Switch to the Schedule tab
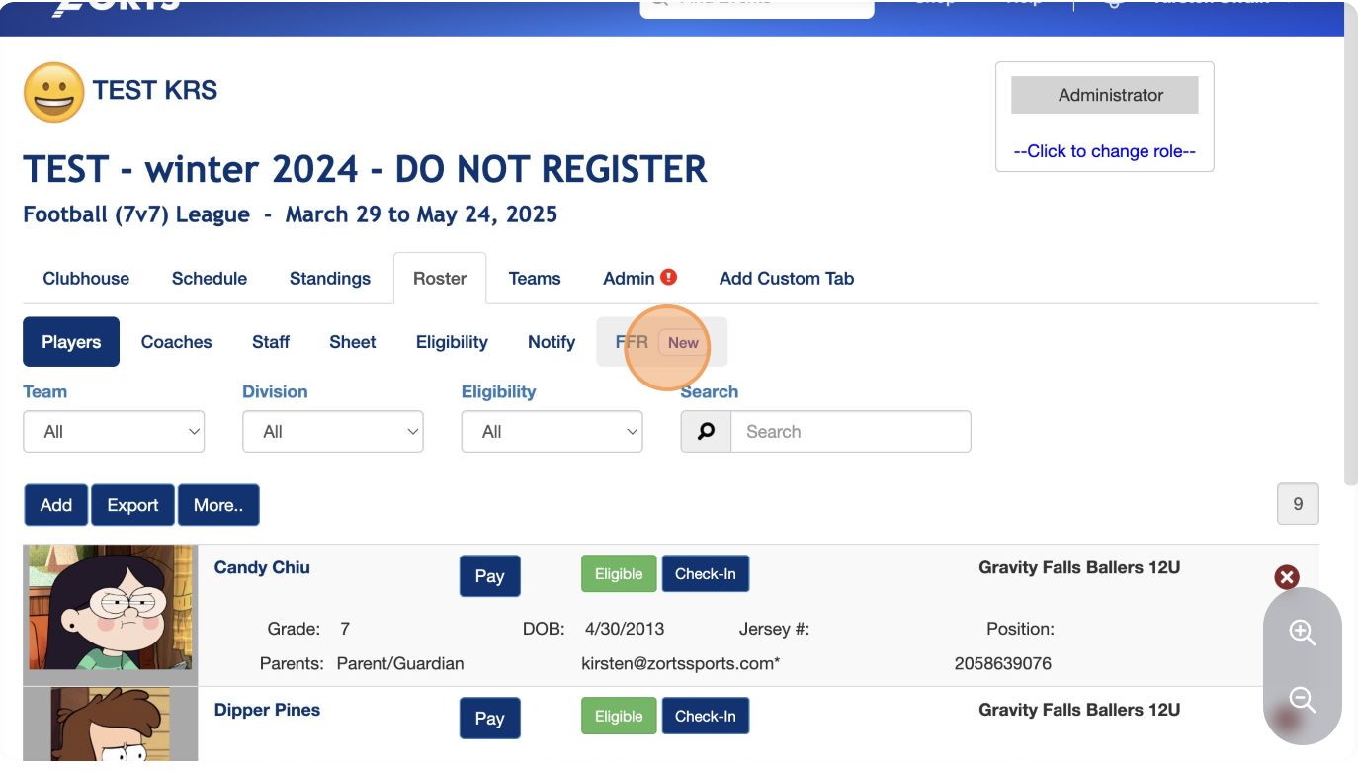This screenshot has width=1358, height=771. click(x=210, y=279)
